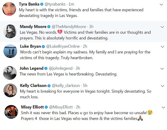Screen dimensions: 167x130
Task: Visit the @LukeBryanOnline profile handle
Action: pos(63,47)
